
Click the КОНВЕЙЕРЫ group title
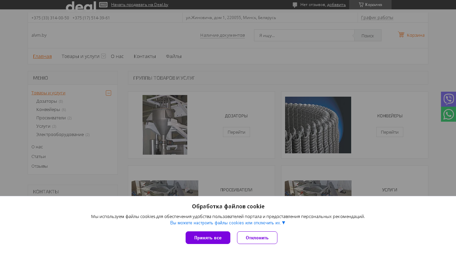point(390,116)
